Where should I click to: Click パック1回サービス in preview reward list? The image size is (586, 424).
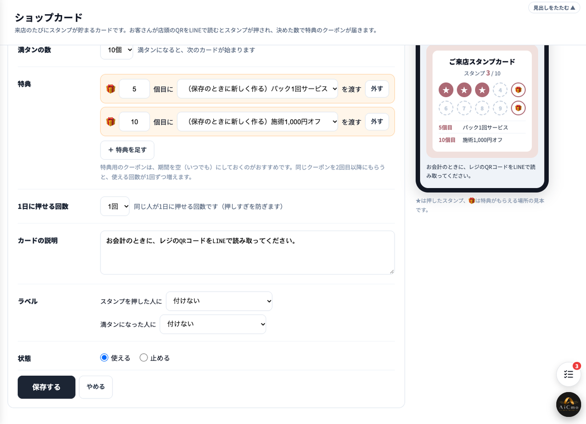point(485,127)
